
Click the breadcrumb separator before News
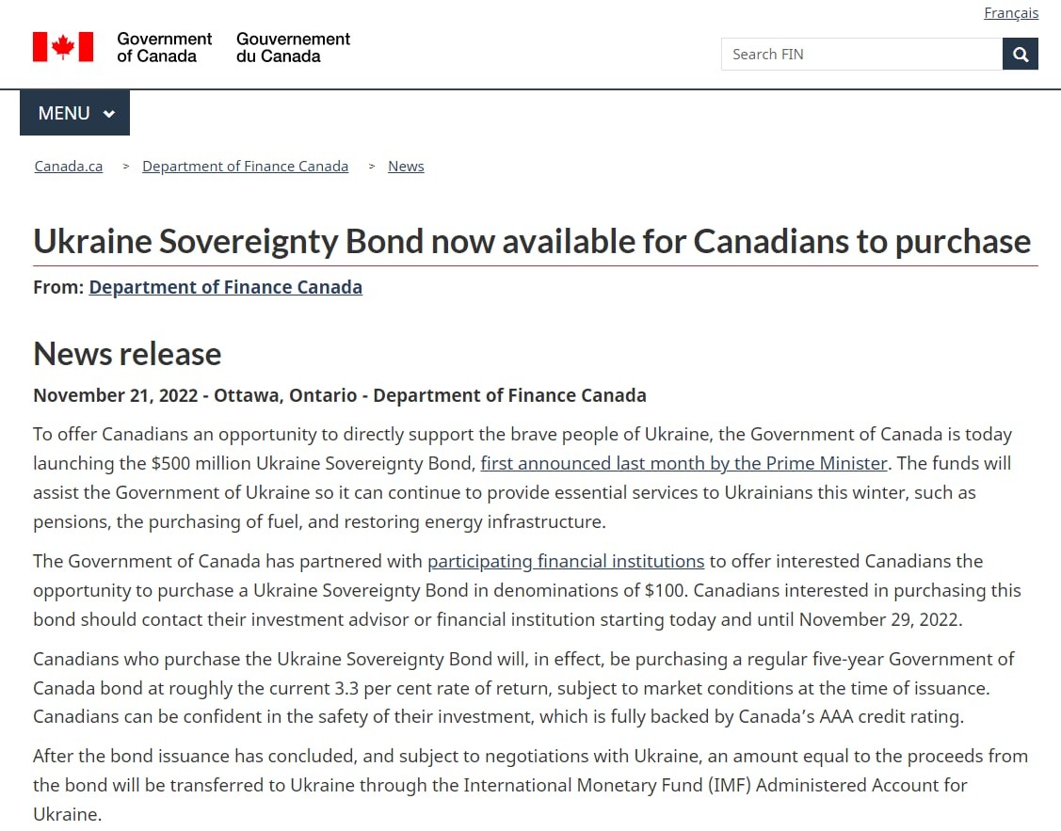[372, 167]
